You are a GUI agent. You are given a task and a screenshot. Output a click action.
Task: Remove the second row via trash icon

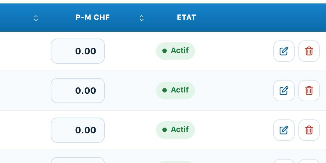point(309,91)
